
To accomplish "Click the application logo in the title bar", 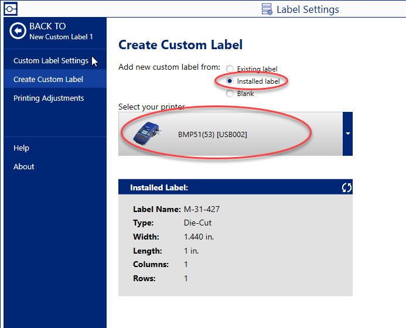I will click(x=11, y=8).
